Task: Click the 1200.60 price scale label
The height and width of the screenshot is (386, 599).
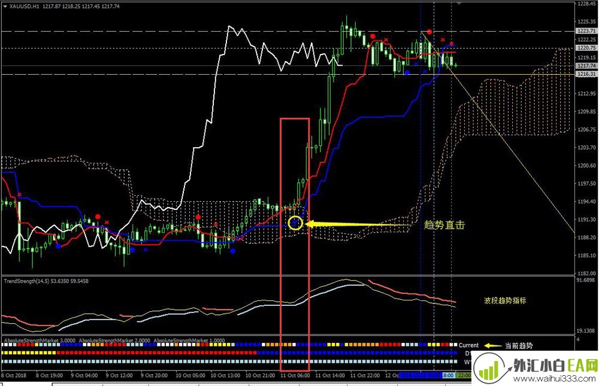Action: (x=587, y=165)
